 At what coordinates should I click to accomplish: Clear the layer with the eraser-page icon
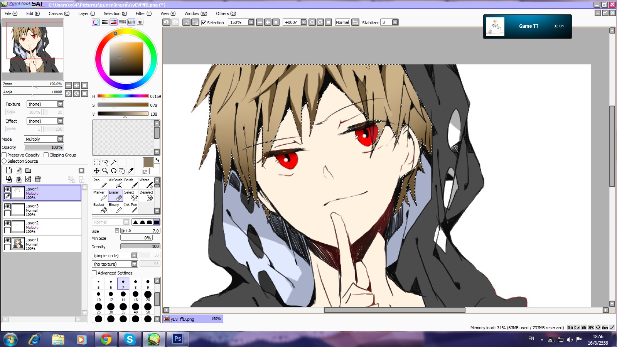[x=28, y=179]
